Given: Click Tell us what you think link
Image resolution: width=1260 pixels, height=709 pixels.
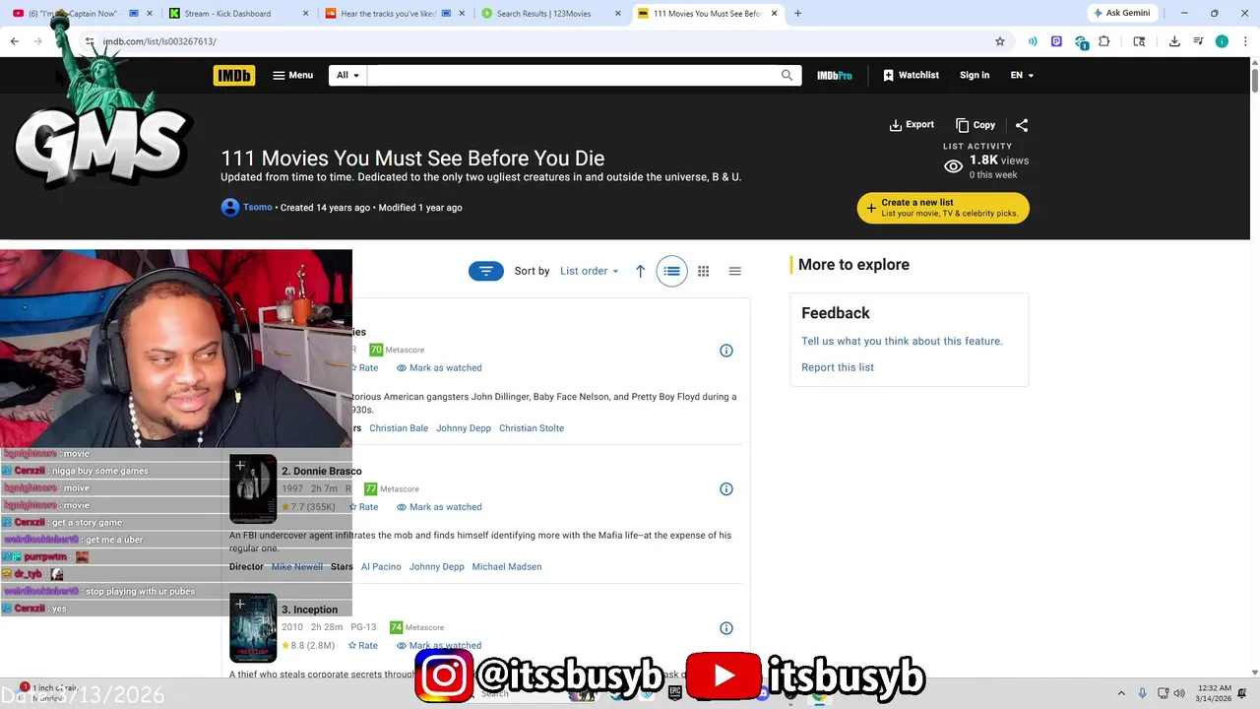Looking at the screenshot, I should (x=902, y=341).
